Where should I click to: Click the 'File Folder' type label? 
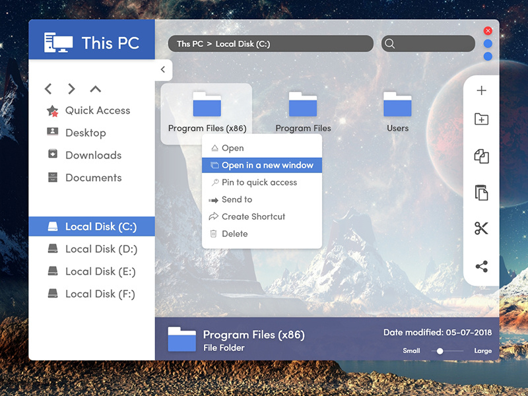pyautogui.click(x=224, y=348)
